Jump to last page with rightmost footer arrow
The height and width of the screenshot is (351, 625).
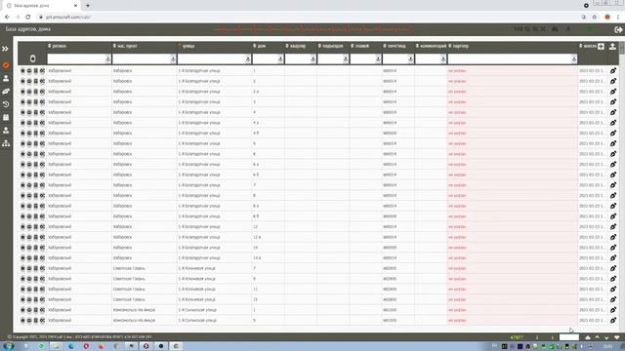pos(616,337)
